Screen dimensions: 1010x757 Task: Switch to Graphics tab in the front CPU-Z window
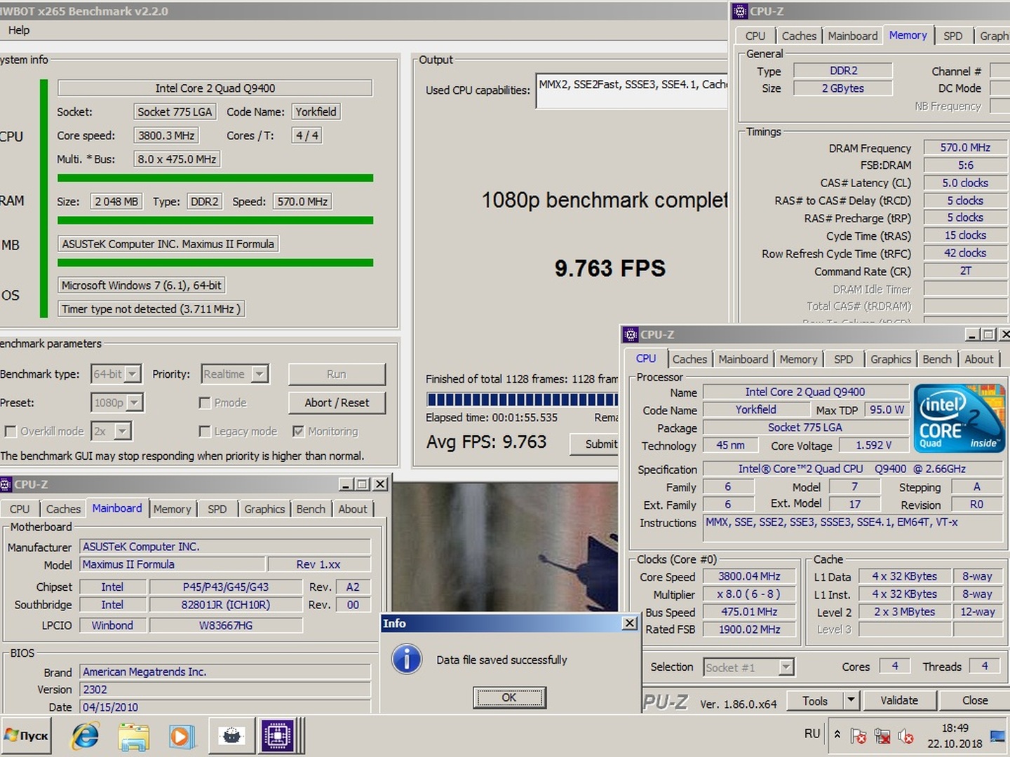[891, 359]
